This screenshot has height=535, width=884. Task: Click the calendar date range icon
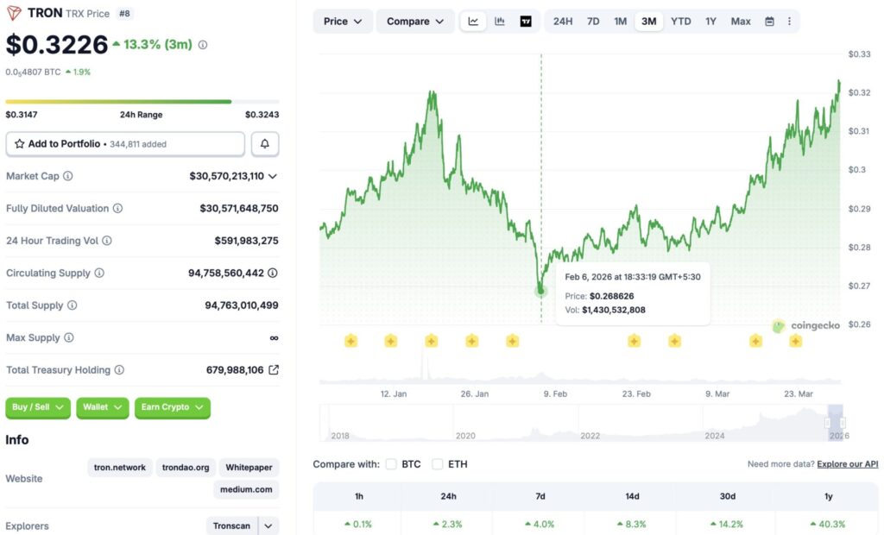(768, 21)
